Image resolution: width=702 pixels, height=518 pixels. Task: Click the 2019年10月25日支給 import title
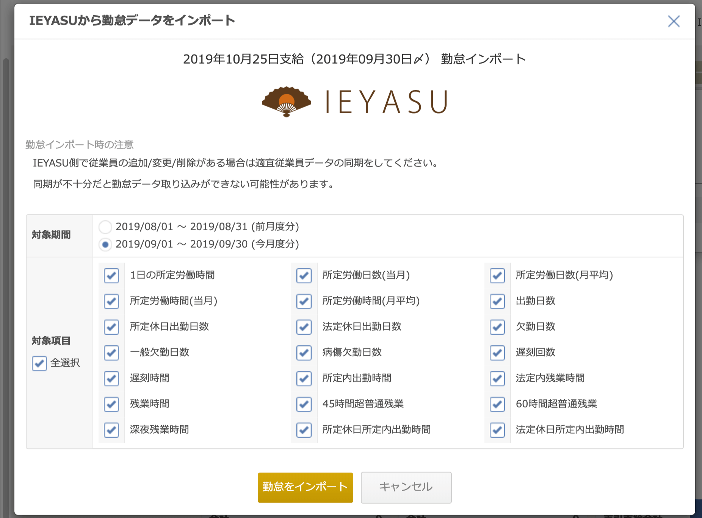[354, 59]
